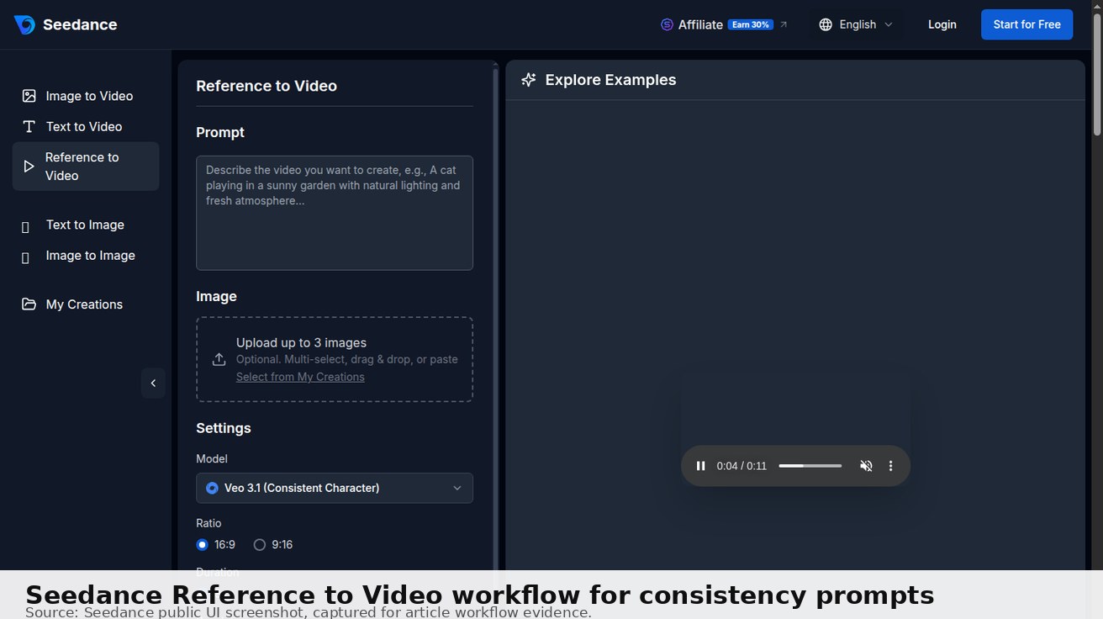Click the Seedance logo icon

(24, 24)
